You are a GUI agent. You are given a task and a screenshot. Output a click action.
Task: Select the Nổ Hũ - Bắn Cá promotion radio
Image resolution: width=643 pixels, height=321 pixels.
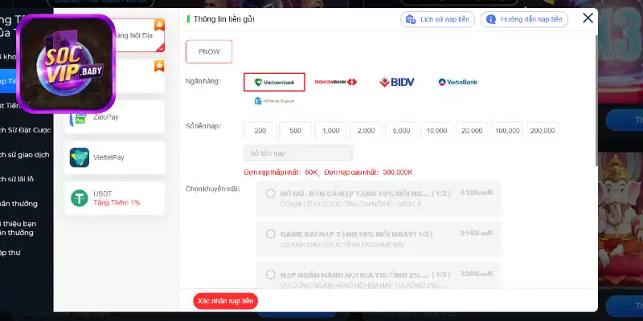(270, 193)
